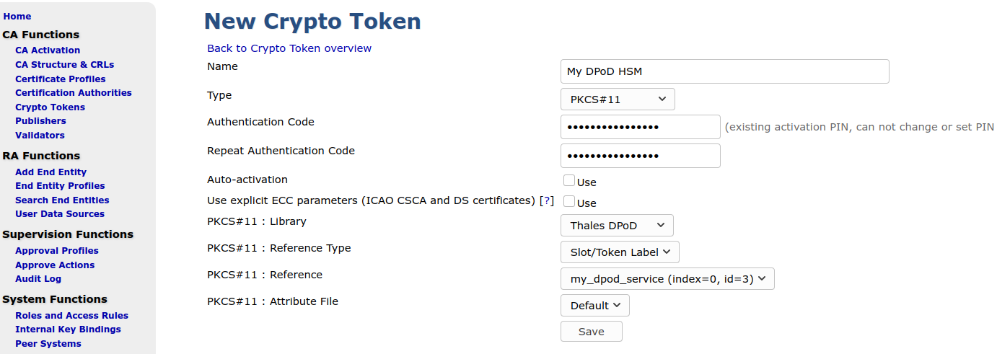This screenshot has height=354, width=997.
Task: Navigate to Certificate Profiles
Action: click(x=60, y=79)
